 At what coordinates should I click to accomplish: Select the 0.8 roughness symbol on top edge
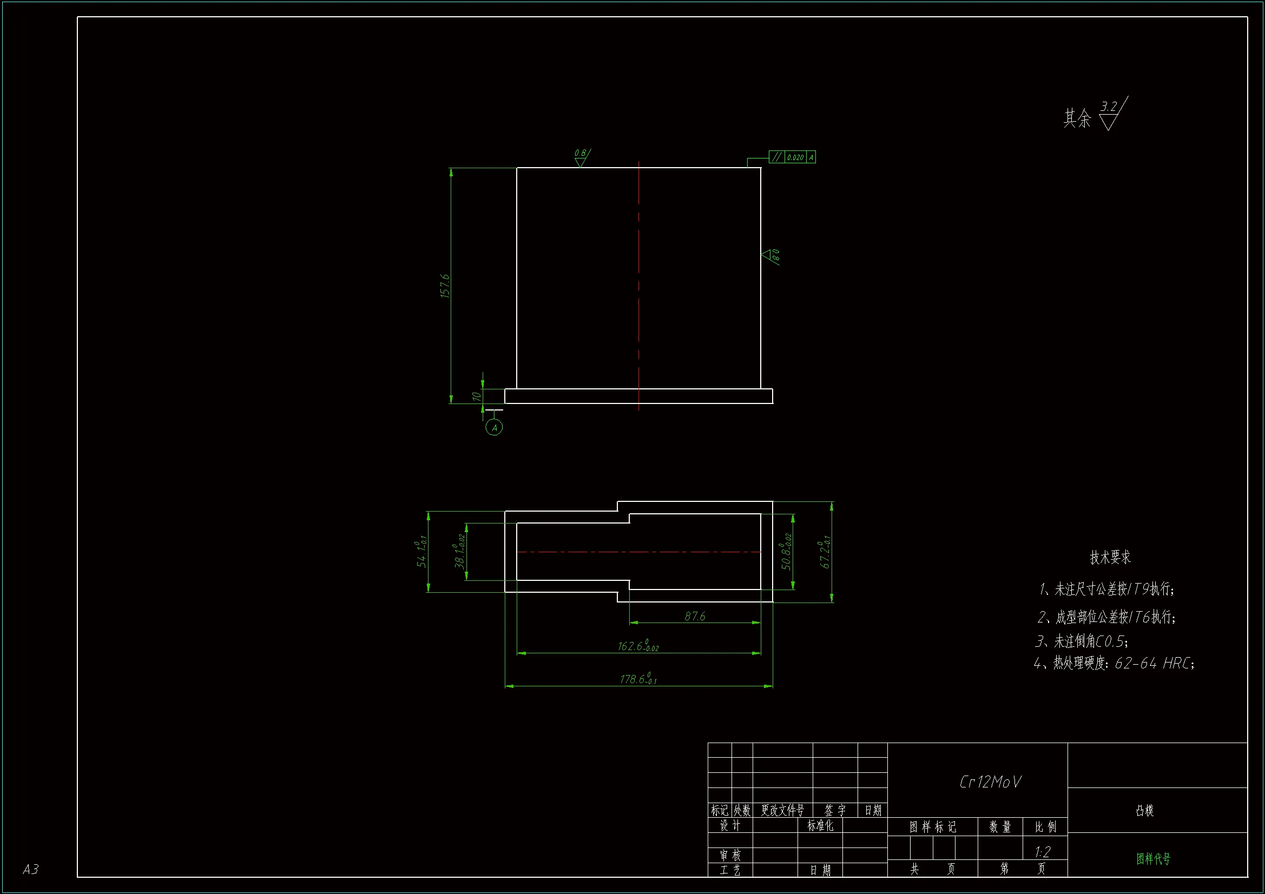(581, 158)
